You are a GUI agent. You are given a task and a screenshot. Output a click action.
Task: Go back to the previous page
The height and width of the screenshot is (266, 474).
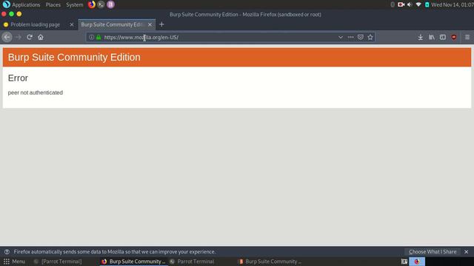7,37
